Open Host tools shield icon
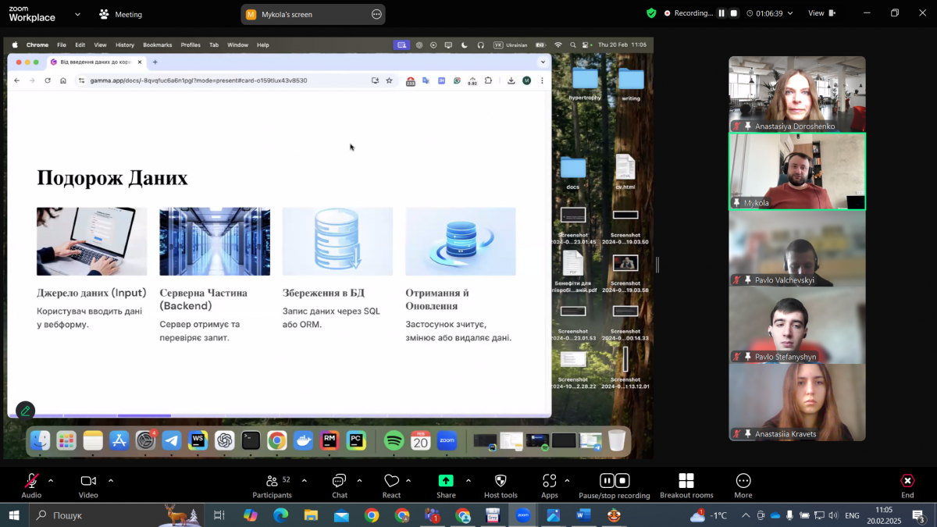This screenshot has width=937, height=527. [x=501, y=481]
